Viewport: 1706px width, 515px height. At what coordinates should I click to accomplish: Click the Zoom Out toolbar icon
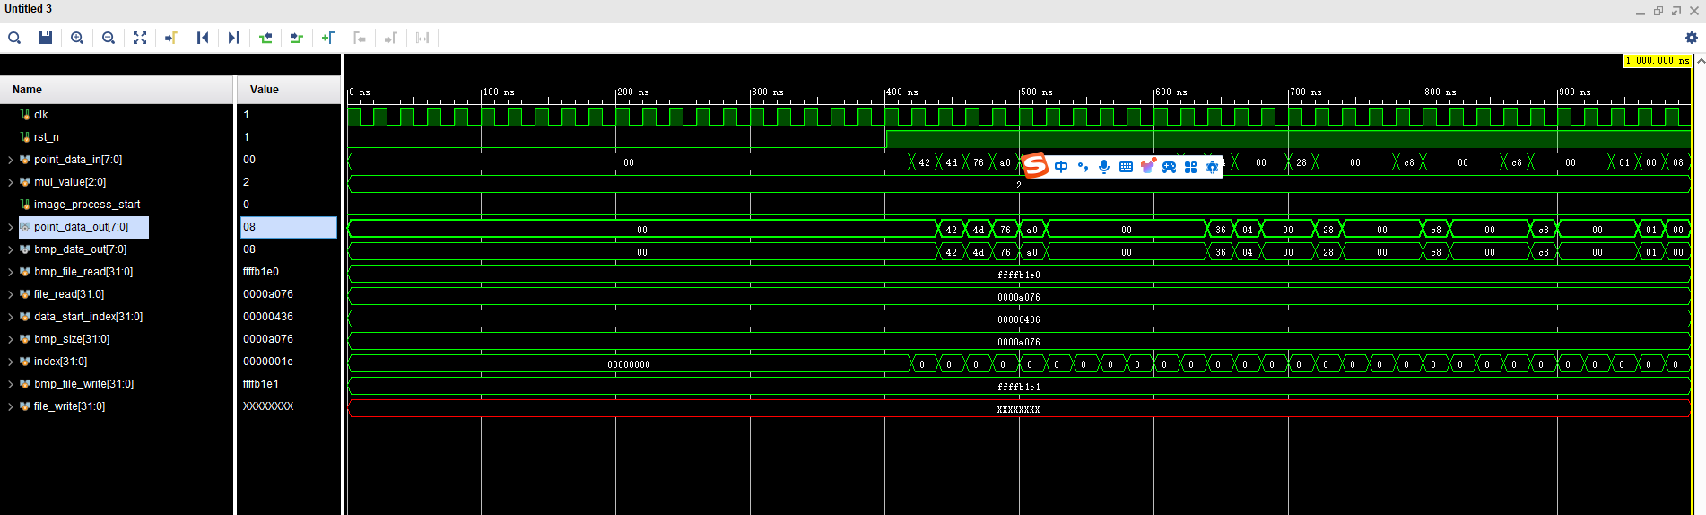109,38
